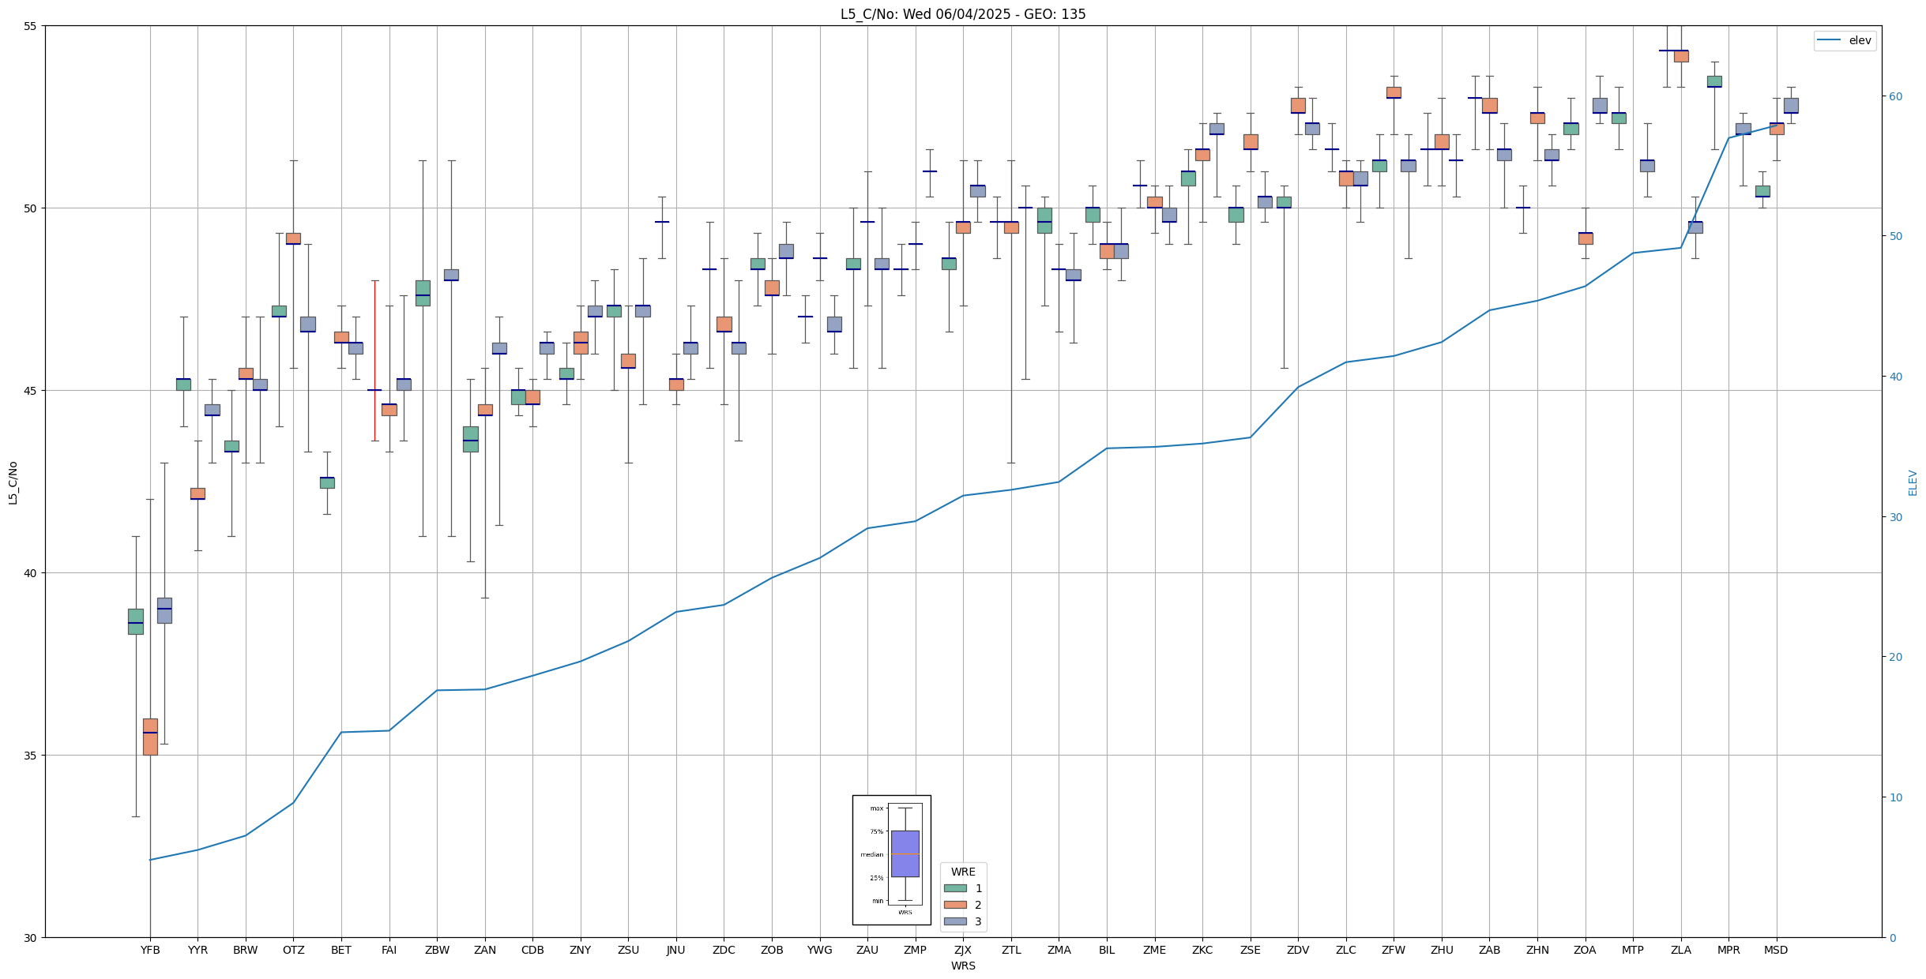Click the green WRE 1 legend swatch
Image resolution: width=1926 pixels, height=979 pixels.
(955, 888)
